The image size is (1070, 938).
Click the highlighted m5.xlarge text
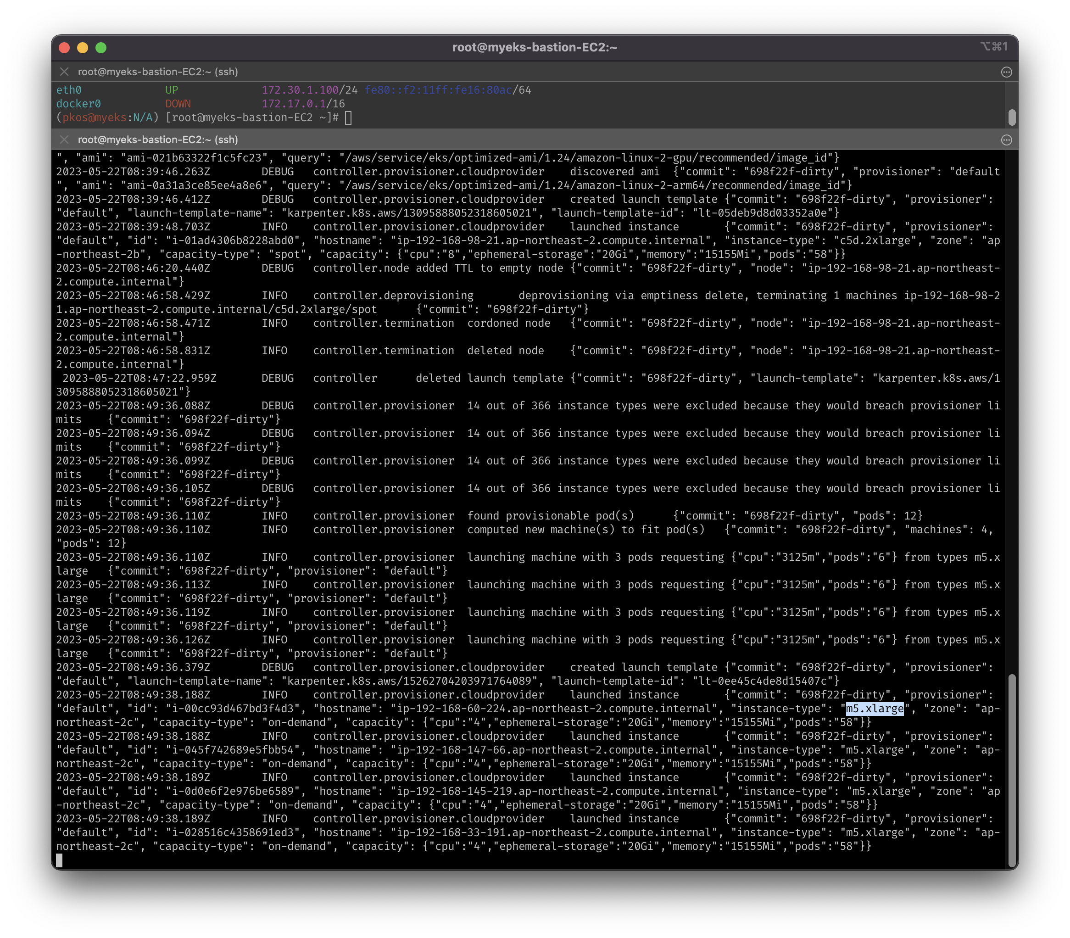pyautogui.click(x=875, y=708)
